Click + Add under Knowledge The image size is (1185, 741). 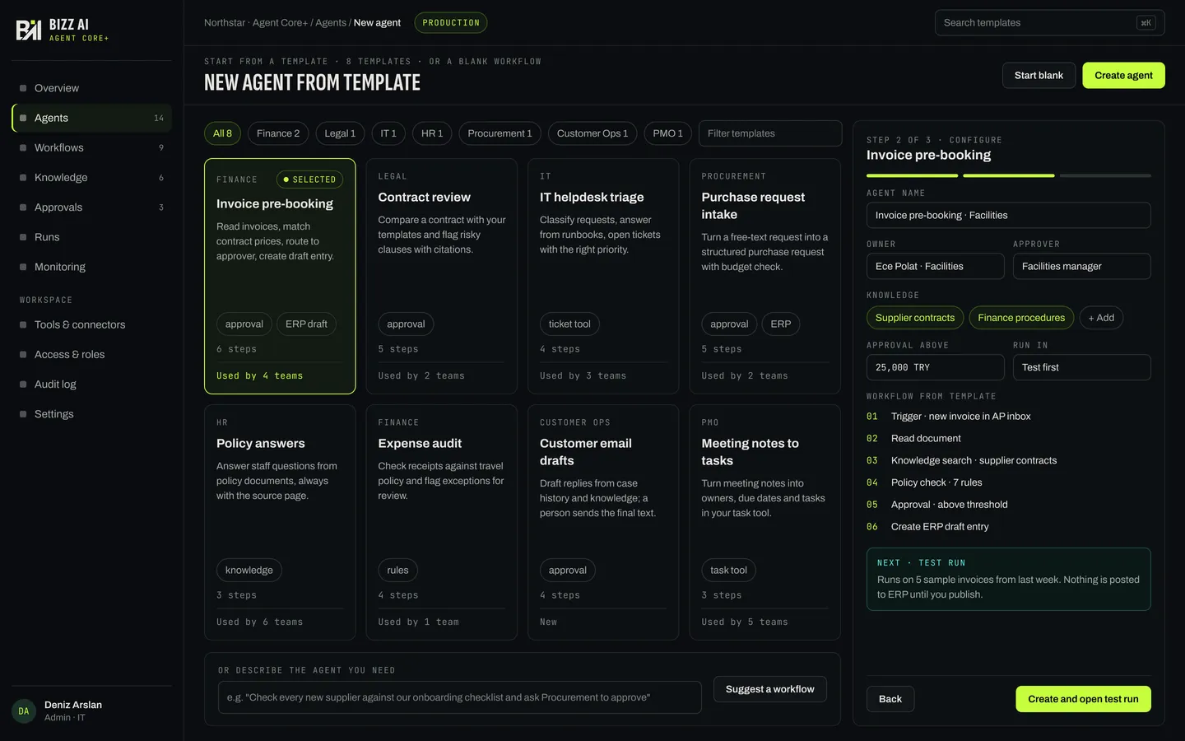(x=1101, y=318)
